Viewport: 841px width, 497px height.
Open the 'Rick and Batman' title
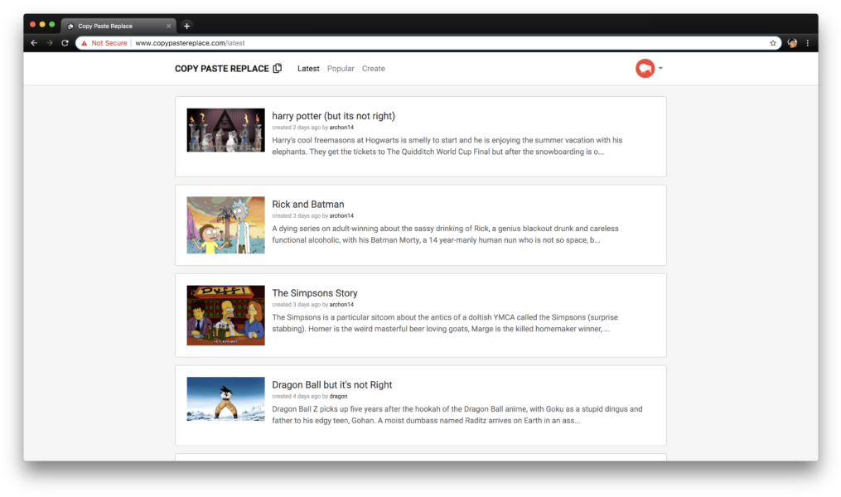tap(308, 205)
